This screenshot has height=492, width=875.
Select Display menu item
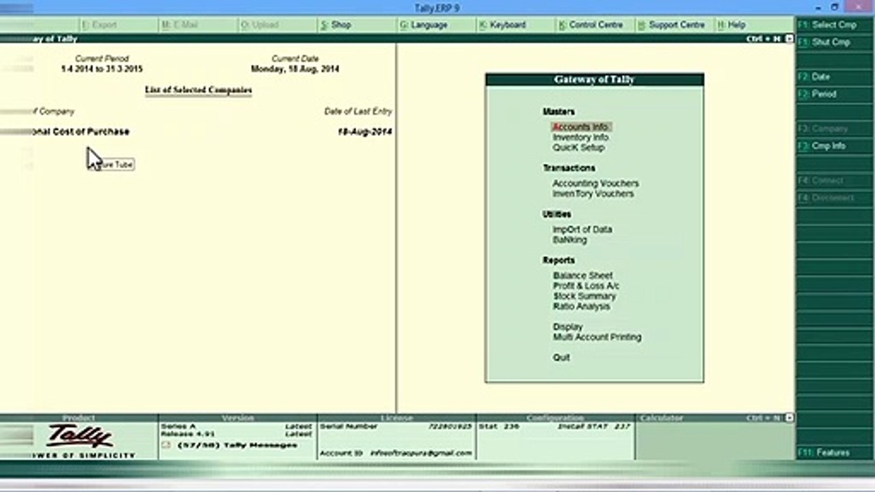coord(568,327)
